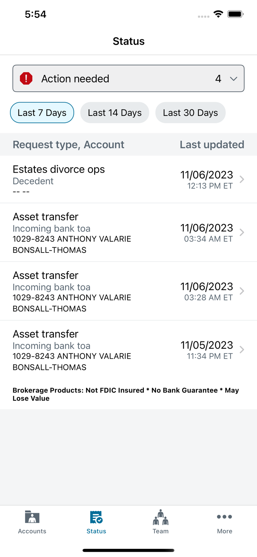
Task: Expand the Estates divorce ops request chevron
Action: pos(241,179)
